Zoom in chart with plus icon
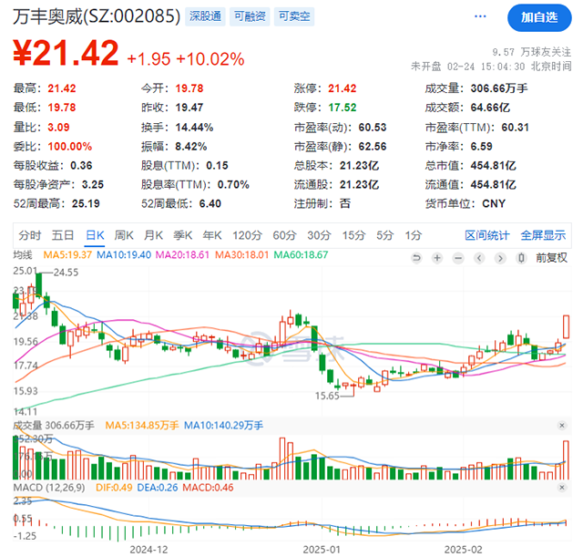The height and width of the screenshot is (557, 583). pyautogui.click(x=437, y=258)
